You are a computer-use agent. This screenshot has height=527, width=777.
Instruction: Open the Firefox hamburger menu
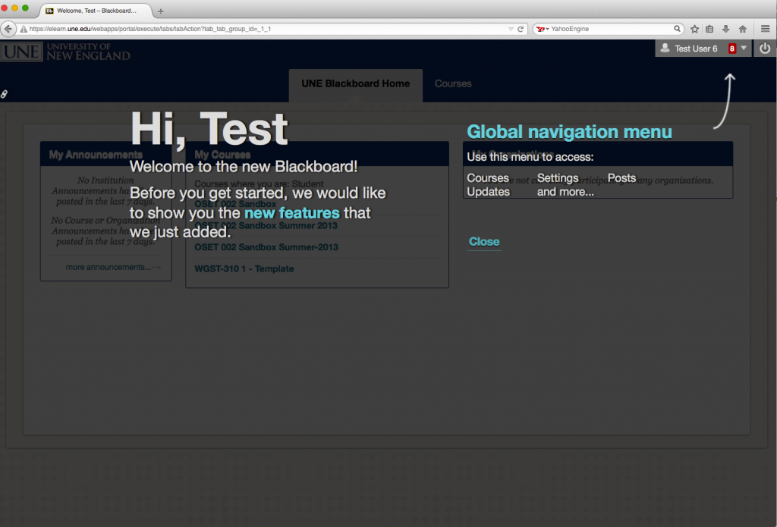765,30
